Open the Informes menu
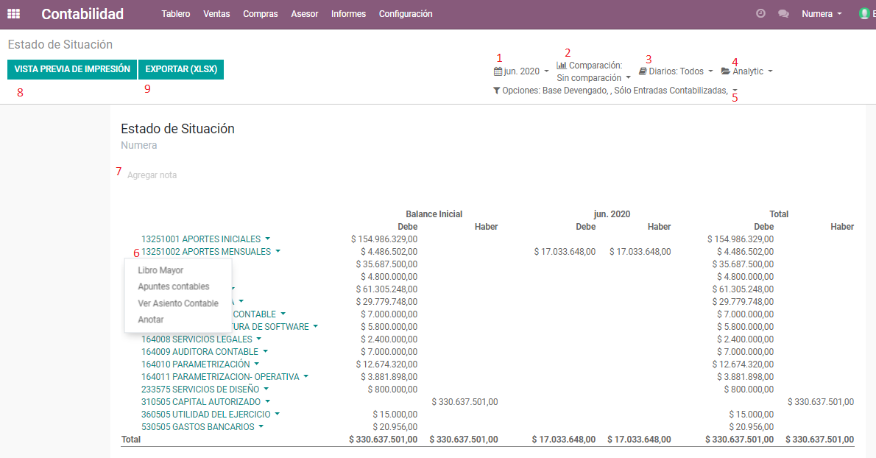The width and height of the screenshot is (876, 458). (349, 14)
